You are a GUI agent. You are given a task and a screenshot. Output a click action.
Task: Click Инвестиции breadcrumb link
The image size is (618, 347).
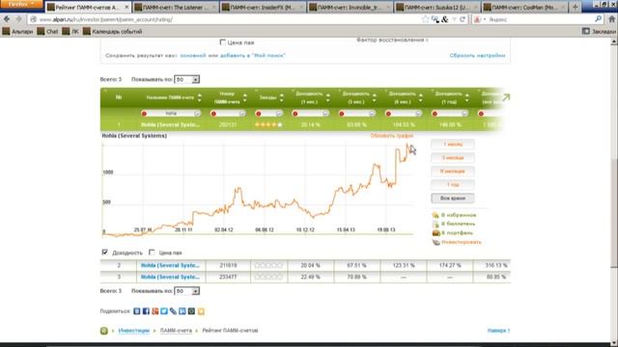click(x=134, y=331)
